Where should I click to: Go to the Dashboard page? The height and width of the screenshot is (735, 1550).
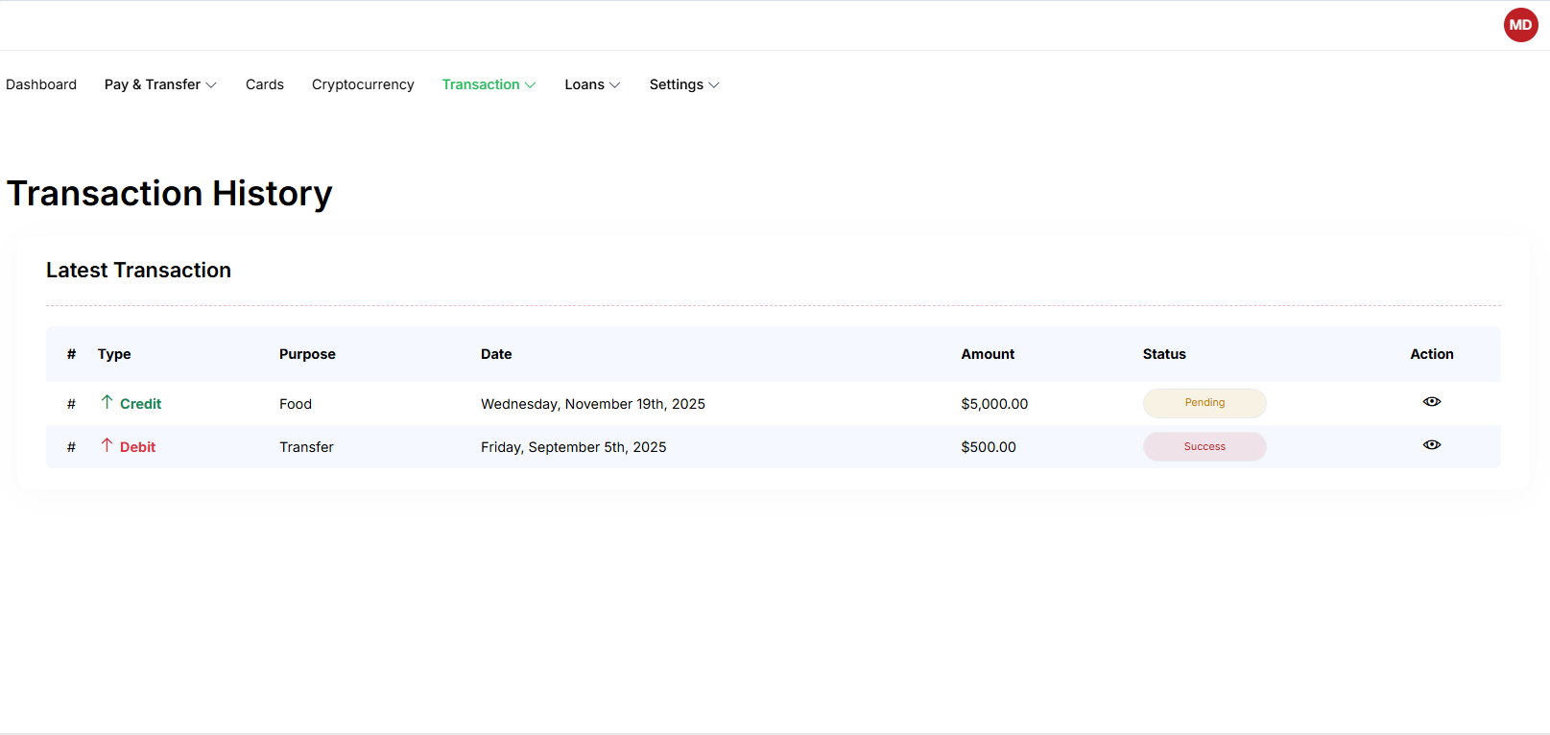41,84
